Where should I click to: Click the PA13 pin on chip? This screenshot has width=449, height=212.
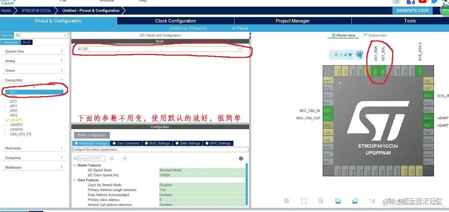(428, 96)
